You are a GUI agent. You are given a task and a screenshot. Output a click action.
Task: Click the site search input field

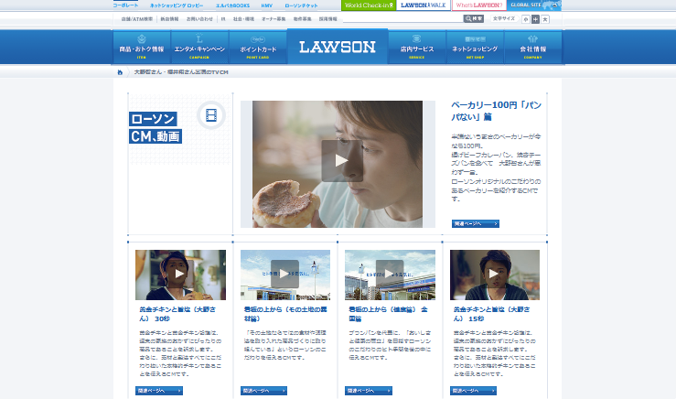click(x=402, y=18)
